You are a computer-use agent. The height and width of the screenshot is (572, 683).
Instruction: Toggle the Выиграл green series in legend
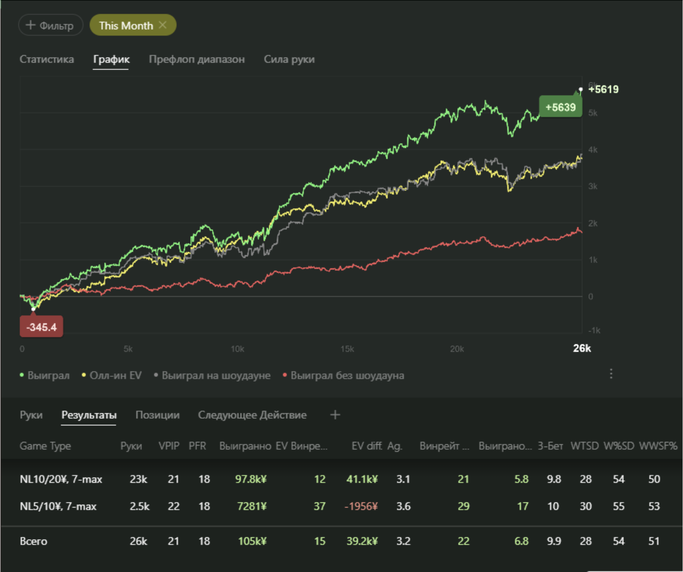(45, 376)
